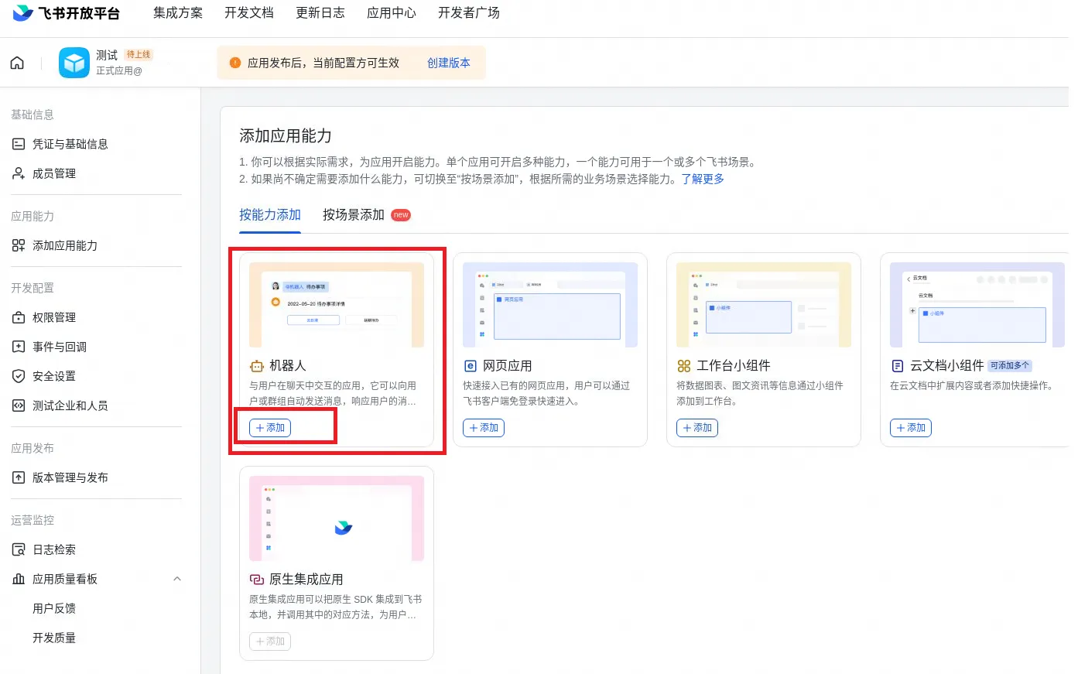The height and width of the screenshot is (674, 1078).
Task: Click the 凭证与基础信息 sidebar icon
Action: coord(19,144)
